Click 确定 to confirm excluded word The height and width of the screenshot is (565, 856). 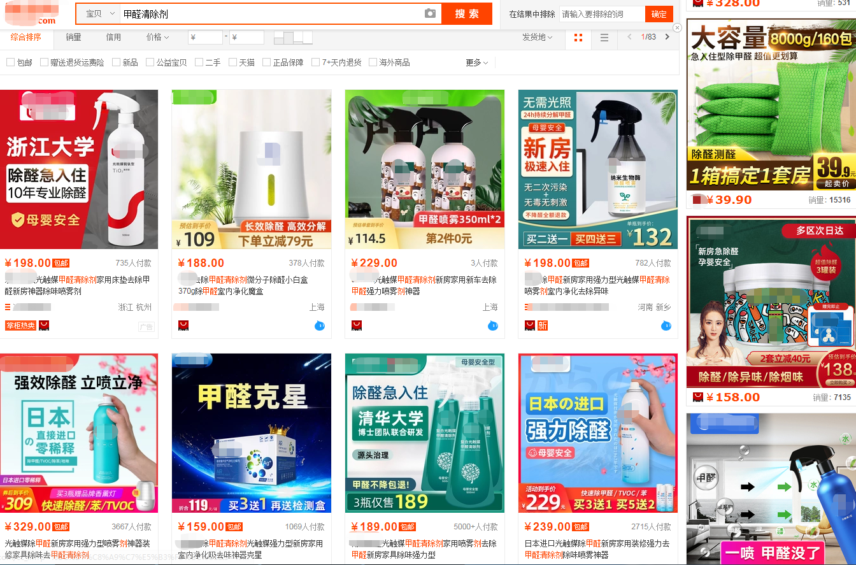[x=659, y=14]
